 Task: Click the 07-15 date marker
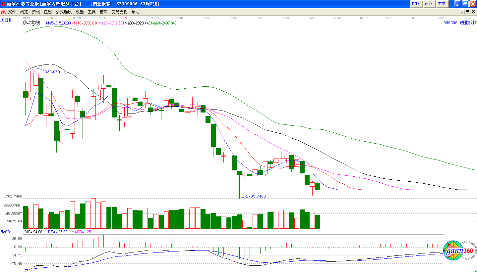coord(102,18)
